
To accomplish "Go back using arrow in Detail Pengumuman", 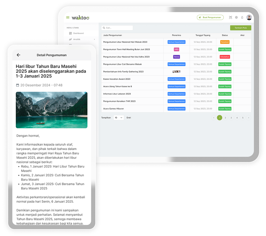I will (x=18, y=55).
